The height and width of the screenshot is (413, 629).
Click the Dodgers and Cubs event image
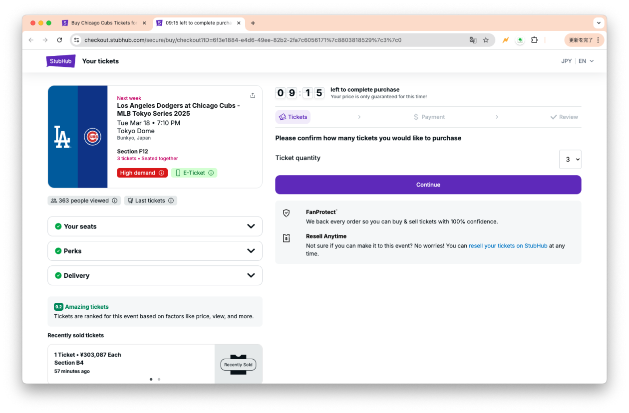click(77, 137)
